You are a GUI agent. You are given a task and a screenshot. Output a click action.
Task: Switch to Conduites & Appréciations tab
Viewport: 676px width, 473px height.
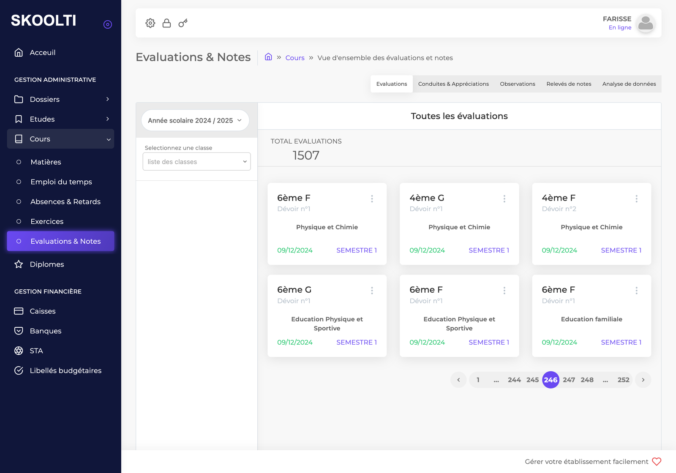[453, 84]
